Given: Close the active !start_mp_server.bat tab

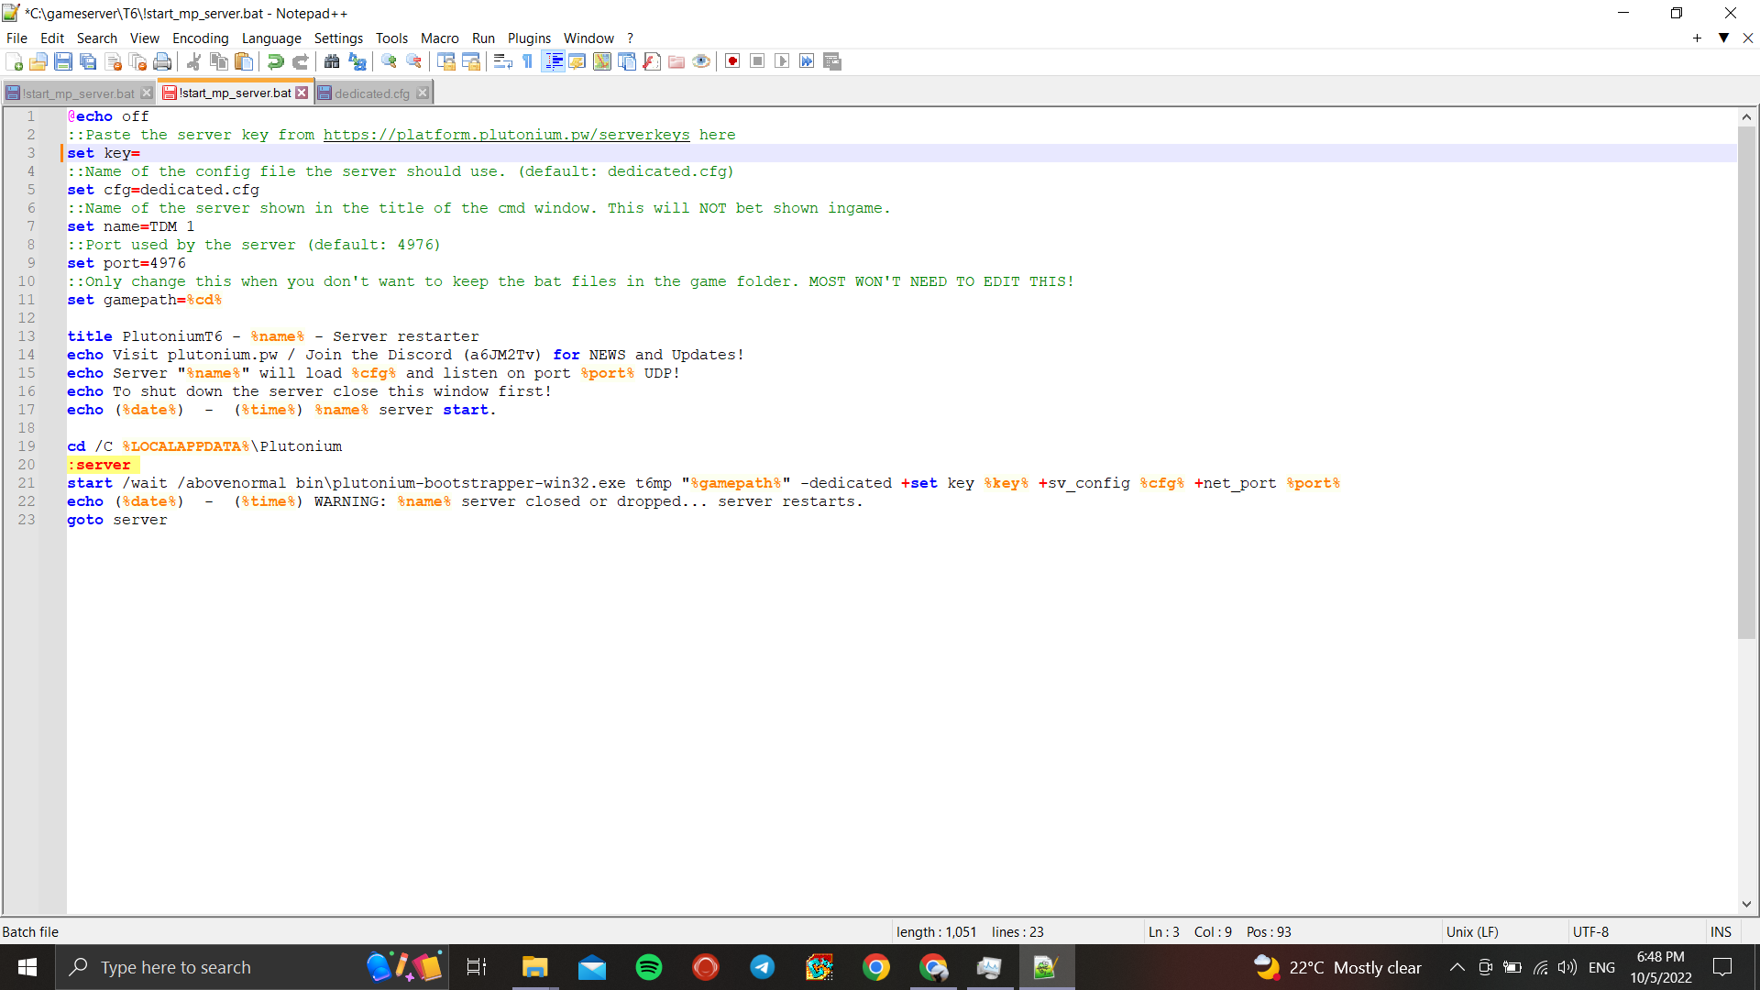Looking at the screenshot, I should click(x=302, y=93).
